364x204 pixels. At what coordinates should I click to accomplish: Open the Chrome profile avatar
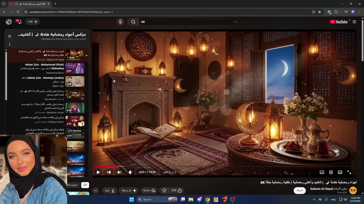click(353, 12)
